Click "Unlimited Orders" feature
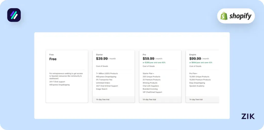This screenshot has width=264, height=130. 103,83
